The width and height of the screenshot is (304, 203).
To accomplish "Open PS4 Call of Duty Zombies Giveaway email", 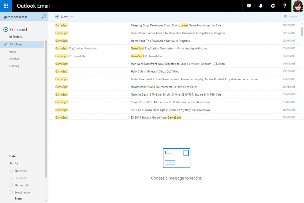I will point(170,110).
